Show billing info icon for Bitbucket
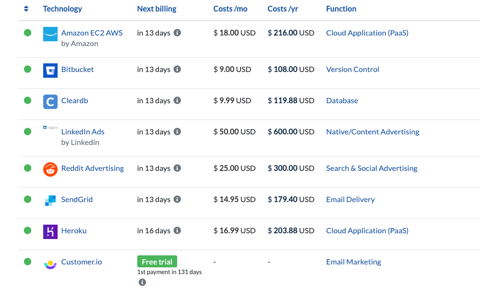Viewport: 480px width, 288px height. [177, 69]
